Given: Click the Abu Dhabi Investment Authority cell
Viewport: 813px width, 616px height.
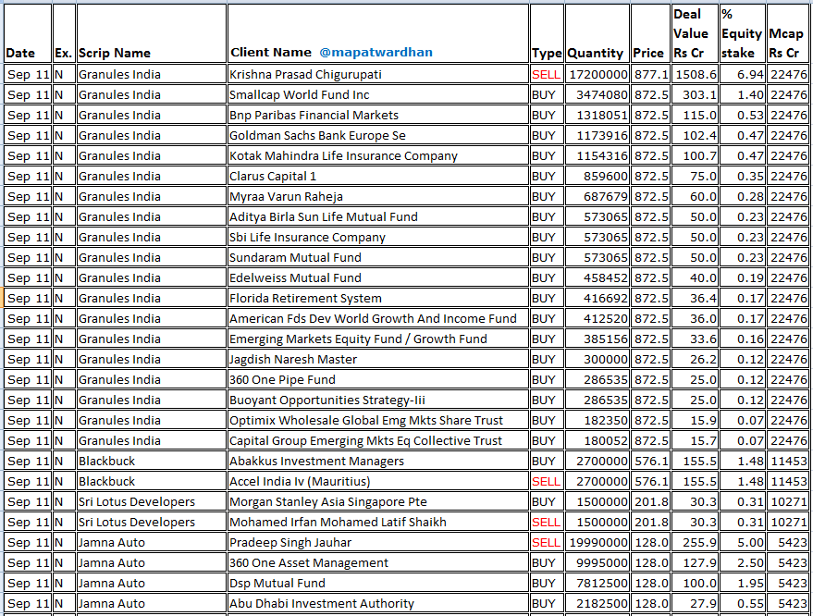Looking at the screenshot, I should (378, 603).
